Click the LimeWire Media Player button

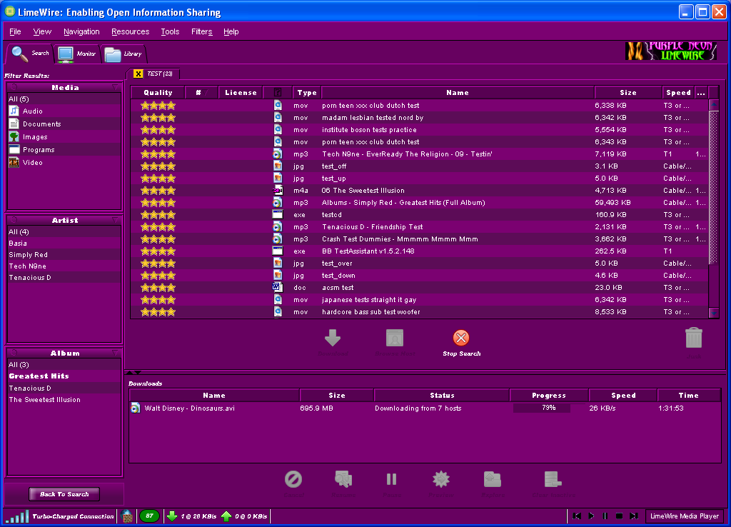tap(685, 516)
